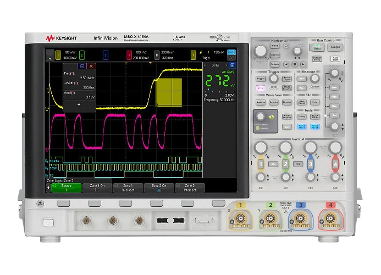This screenshot has width=381, height=275.
Task: Tap the yellow channel 1 badge on screen
Action: 58,55
